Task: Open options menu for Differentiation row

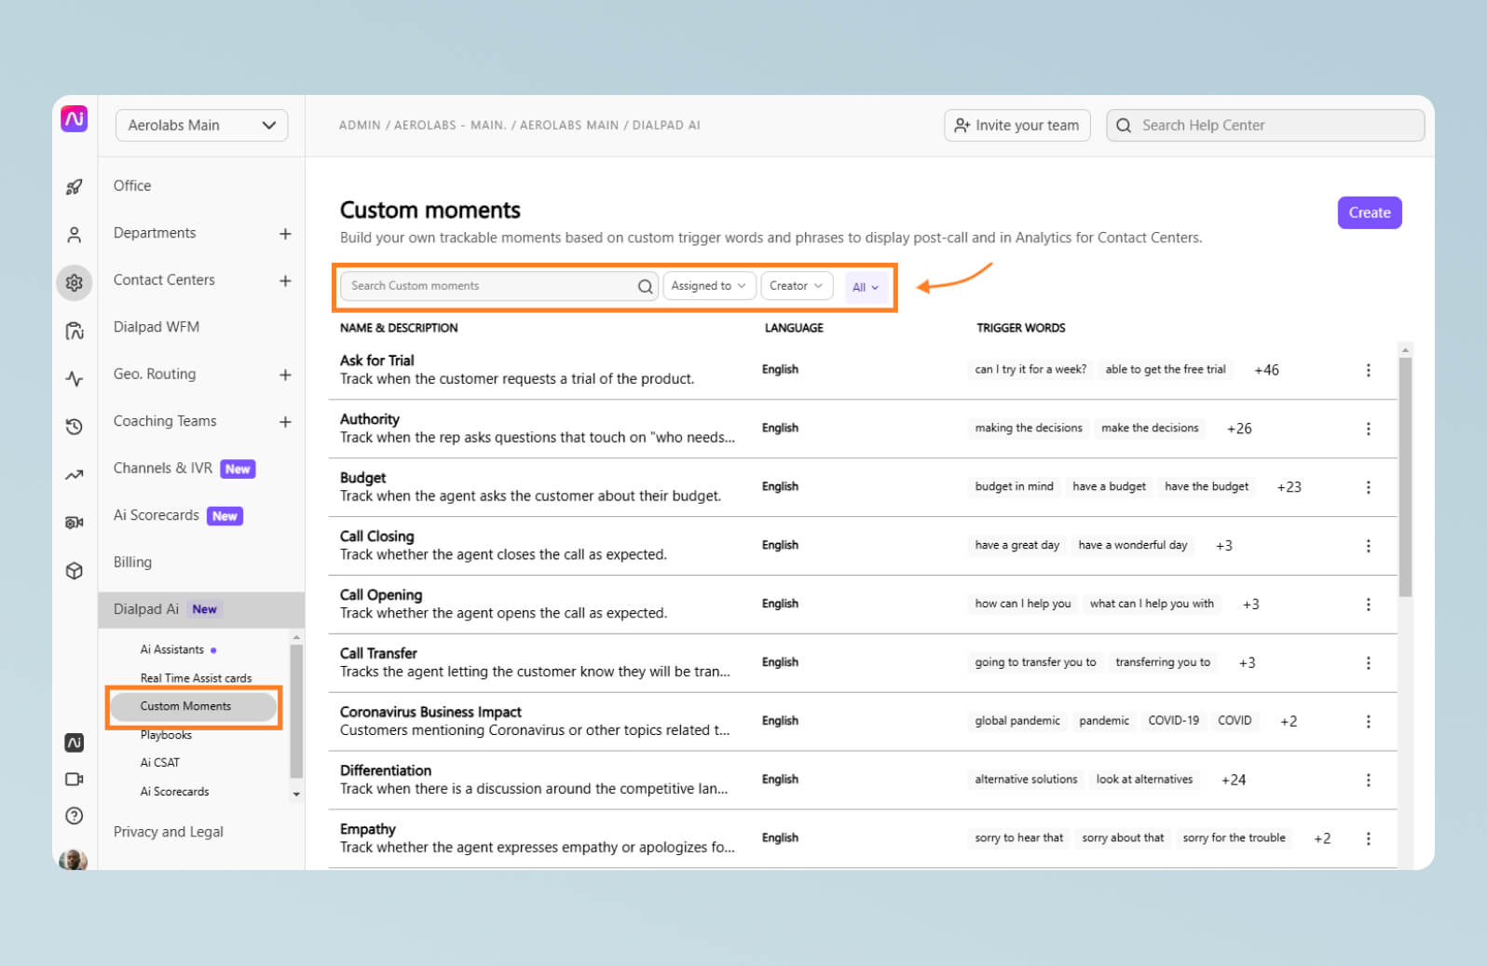Action: point(1368,781)
